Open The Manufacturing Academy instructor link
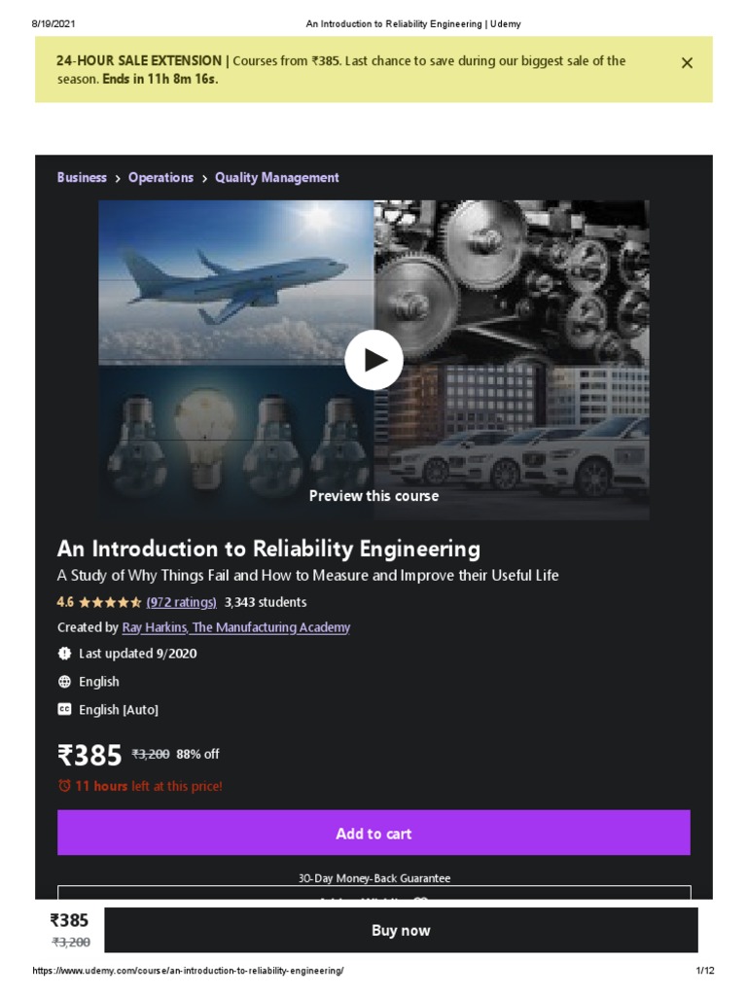Viewport: 747px width, 996px height. coord(271,628)
